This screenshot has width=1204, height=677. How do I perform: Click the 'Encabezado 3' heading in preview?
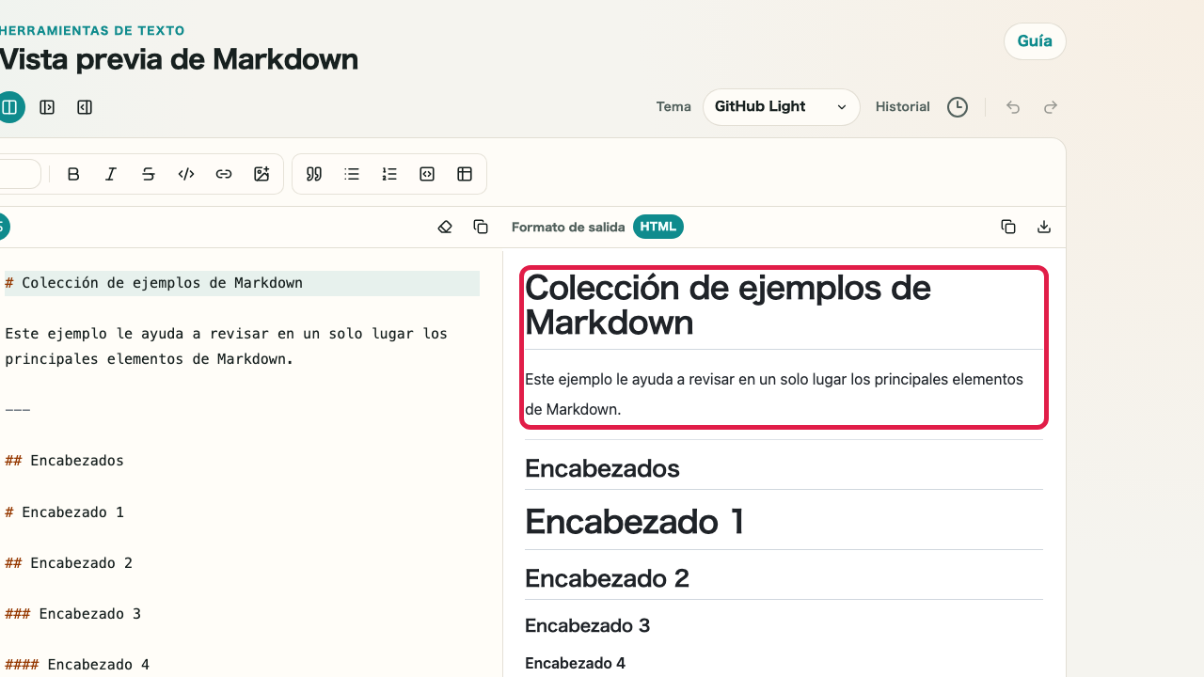pyautogui.click(x=588, y=625)
